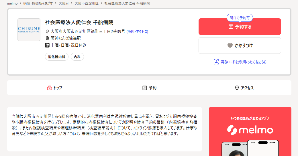Click the 明日の予約可 badge
Screen dimensions: 298x156
[x=240, y=18]
